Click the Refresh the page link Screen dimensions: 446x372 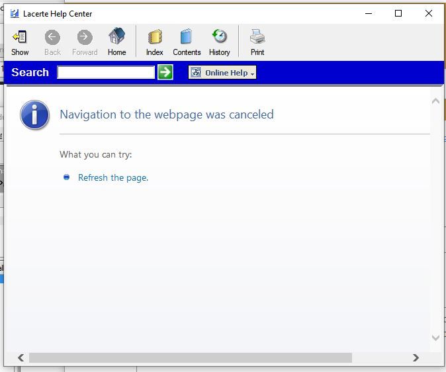[113, 177]
